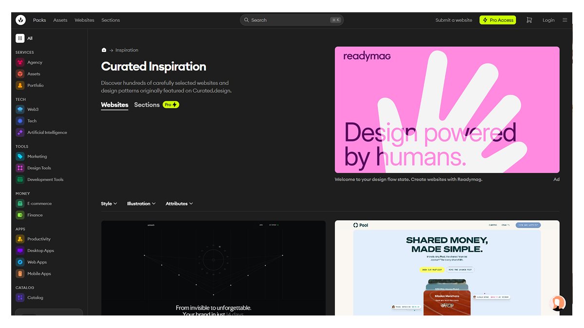Open the Assets item in top navigation
Image resolution: width=584 pixels, height=328 pixels.
tap(60, 20)
